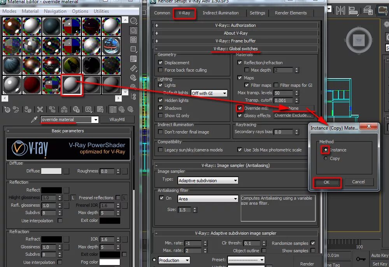Click Sample Type sphere icon
This screenshot has width=389, height=267.
[133, 21]
